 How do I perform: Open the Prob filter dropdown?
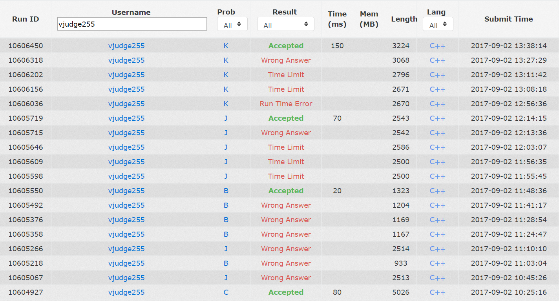(x=232, y=24)
